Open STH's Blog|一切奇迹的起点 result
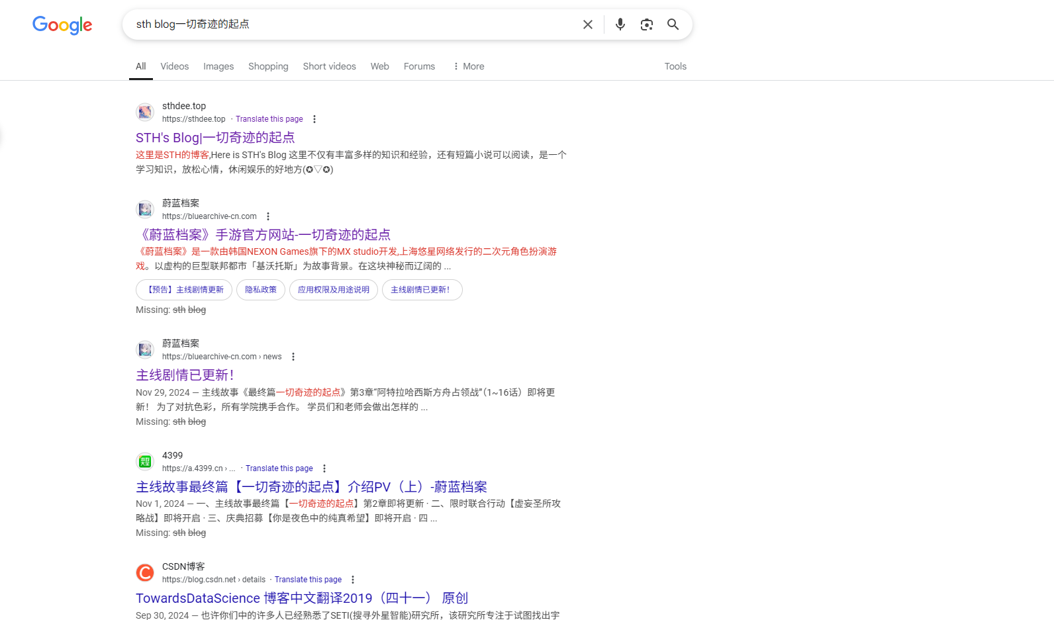Viewport: 1054px width, 620px height. click(215, 138)
